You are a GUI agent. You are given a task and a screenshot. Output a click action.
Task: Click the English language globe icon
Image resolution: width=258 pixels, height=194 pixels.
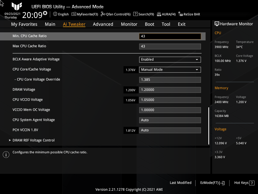point(55,14)
